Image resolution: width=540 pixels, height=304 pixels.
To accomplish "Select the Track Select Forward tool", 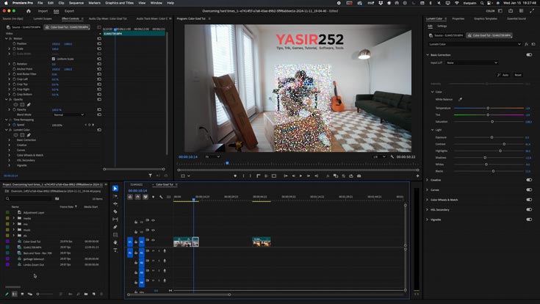I will (115, 196).
